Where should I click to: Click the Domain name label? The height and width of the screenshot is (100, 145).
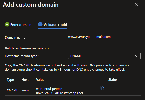[x=15, y=38]
